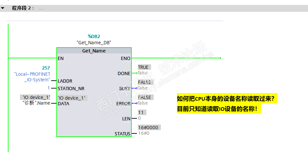This screenshot has width=308, height=160.
Task: Click the 0 operand at LEN output
Action: pos(139,118)
